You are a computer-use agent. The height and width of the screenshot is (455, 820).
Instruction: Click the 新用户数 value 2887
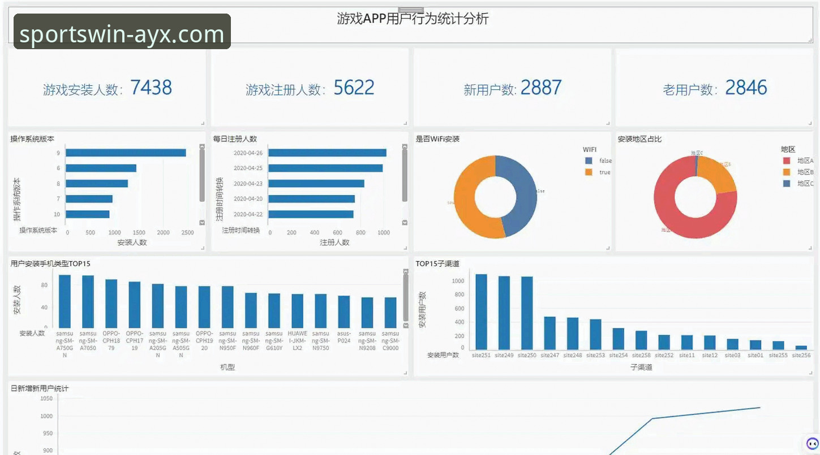click(x=541, y=88)
